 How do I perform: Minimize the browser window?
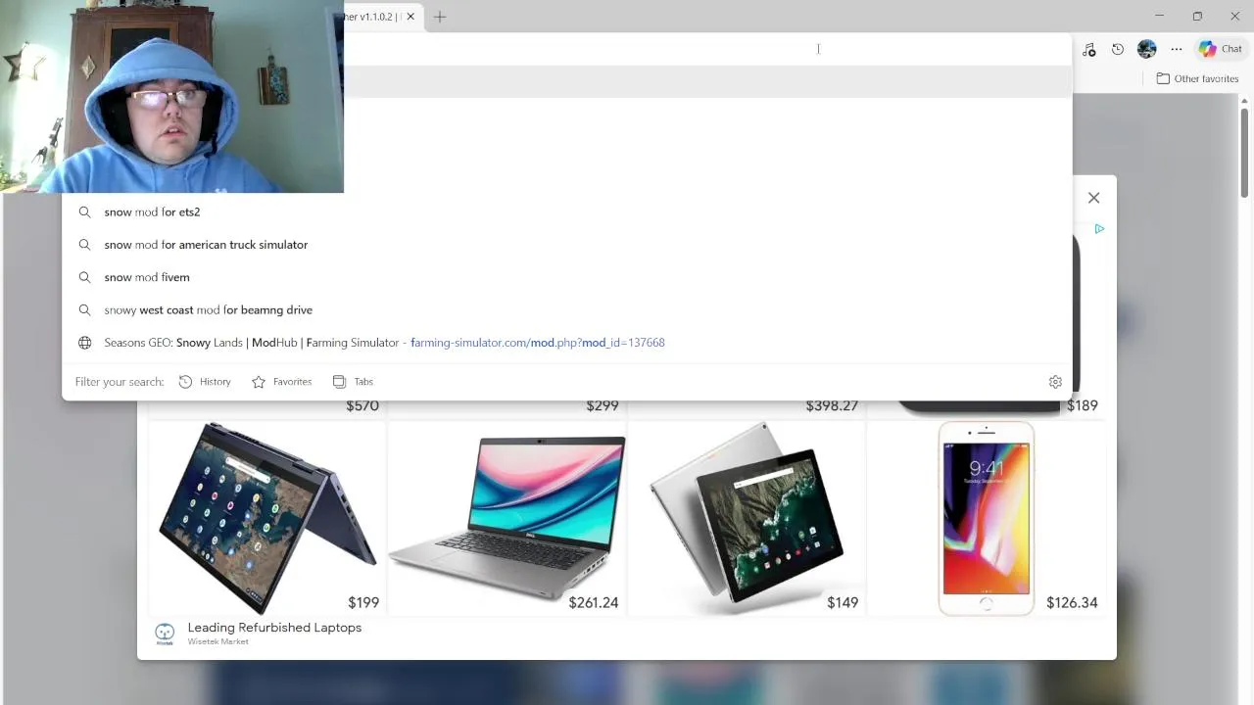(x=1159, y=17)
